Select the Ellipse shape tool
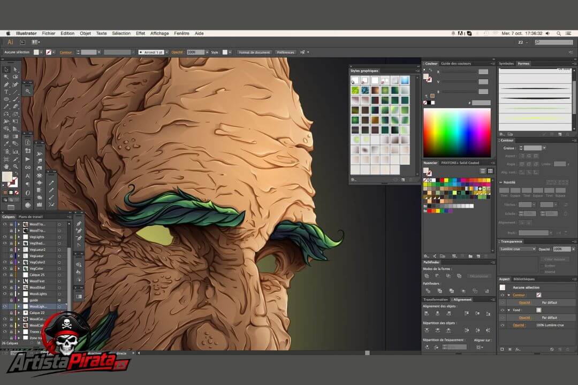 6,99
